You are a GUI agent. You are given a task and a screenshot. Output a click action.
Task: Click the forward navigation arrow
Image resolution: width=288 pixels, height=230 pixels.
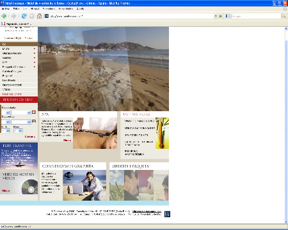[14, 16]
